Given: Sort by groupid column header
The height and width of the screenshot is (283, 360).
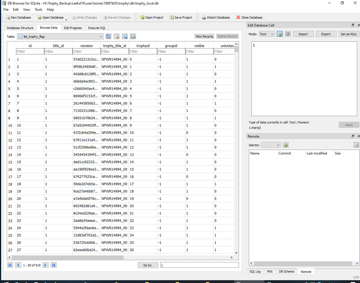Looking at the screenshot, I should (x=171, y=46).
